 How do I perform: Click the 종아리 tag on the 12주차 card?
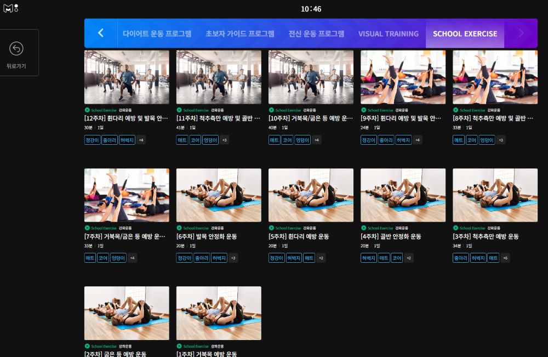pos(110,140)
